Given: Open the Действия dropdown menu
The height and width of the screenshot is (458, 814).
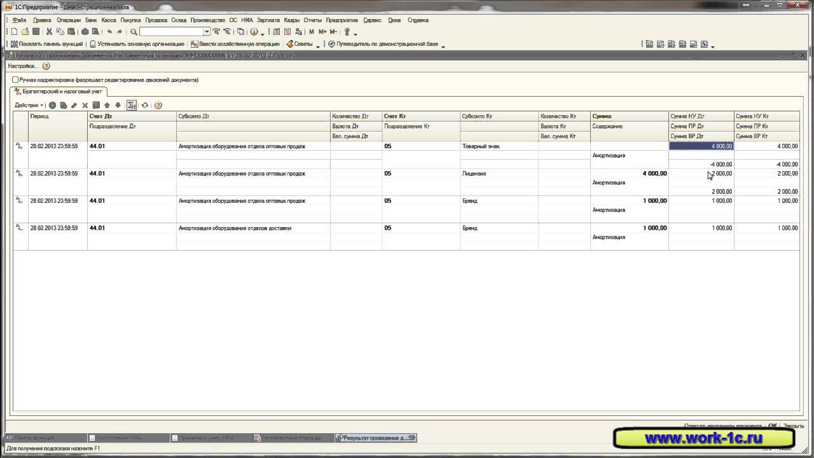Looking at the screenshot, I should point(29,106).
